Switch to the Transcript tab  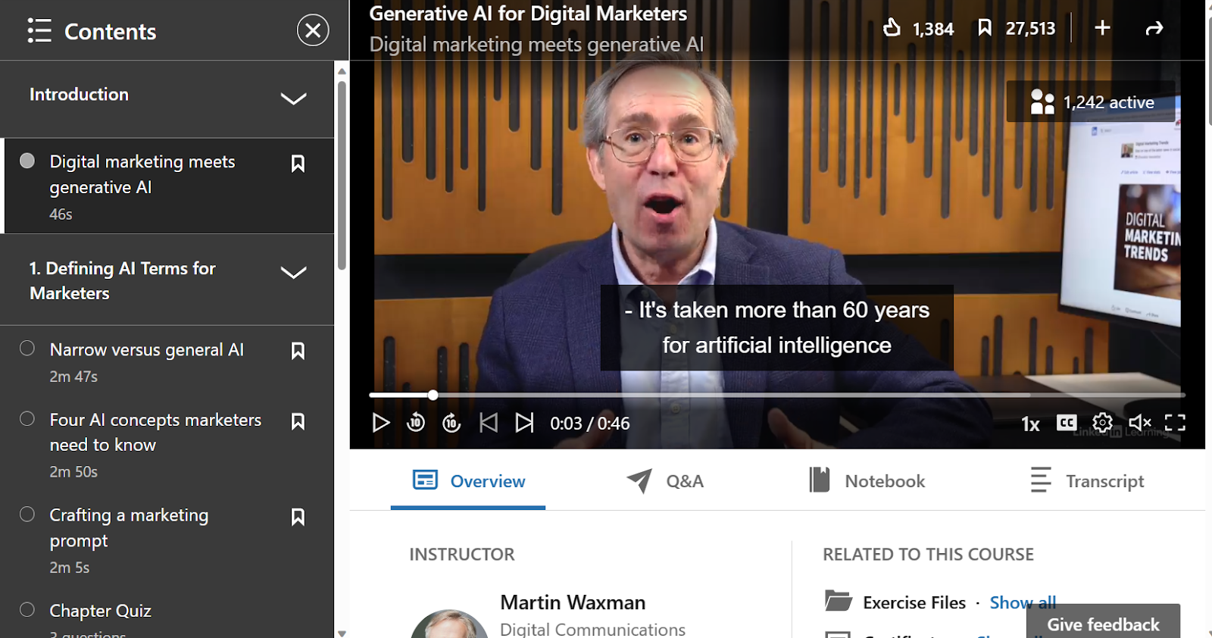click(1087, 481)
